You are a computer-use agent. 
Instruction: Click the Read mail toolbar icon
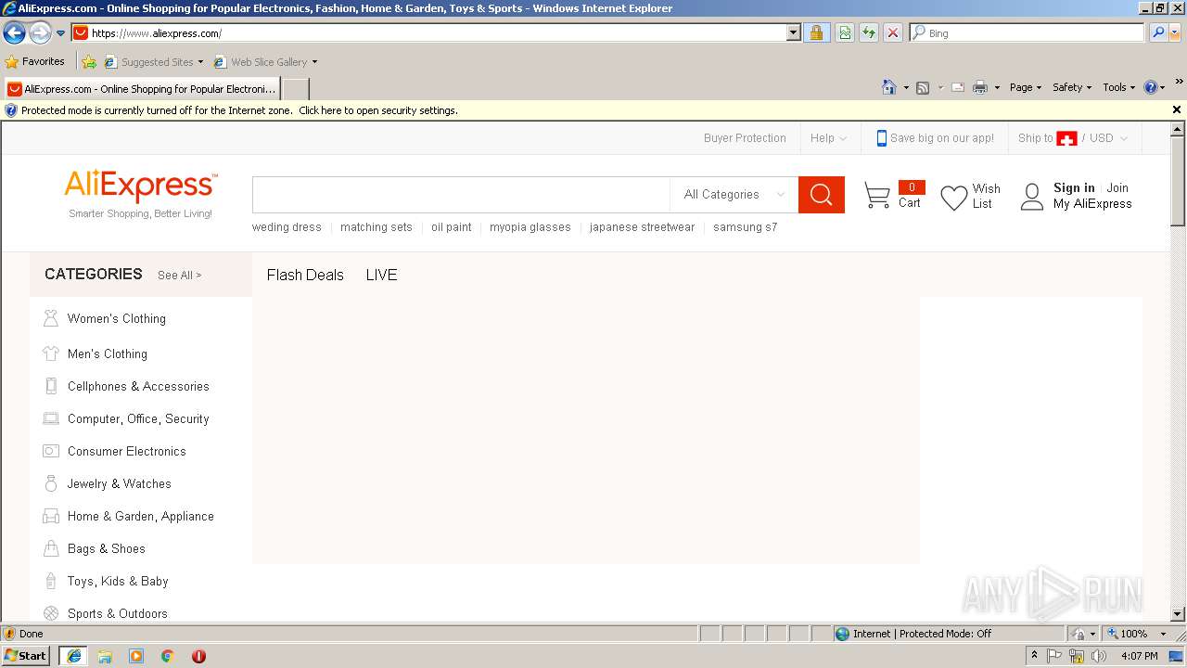958,87
